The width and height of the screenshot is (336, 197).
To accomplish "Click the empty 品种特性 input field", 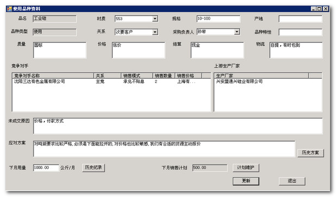I will coord(300,32).
